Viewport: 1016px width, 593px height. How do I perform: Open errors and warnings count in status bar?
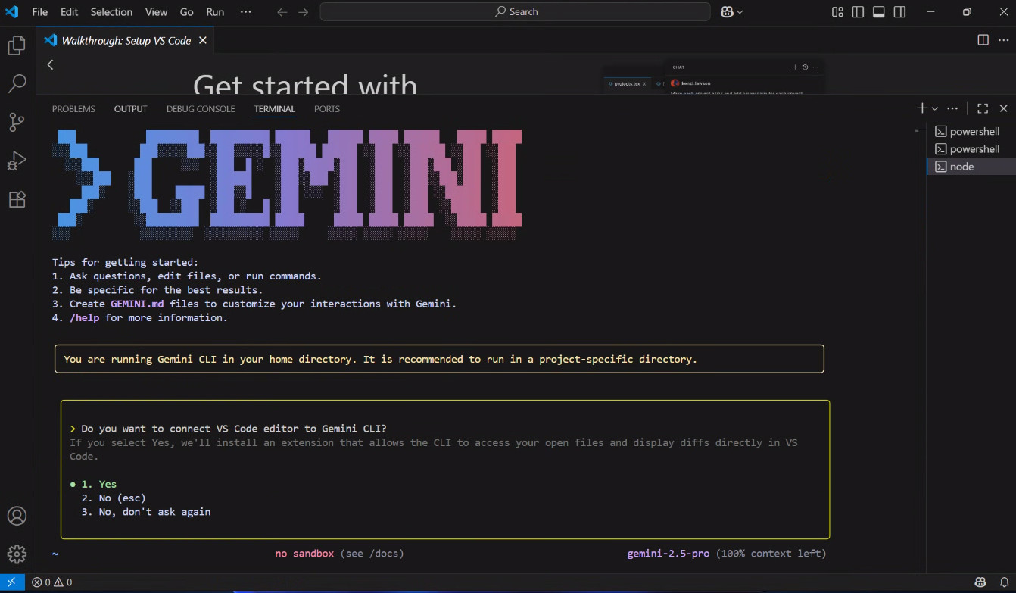[52, 582]
